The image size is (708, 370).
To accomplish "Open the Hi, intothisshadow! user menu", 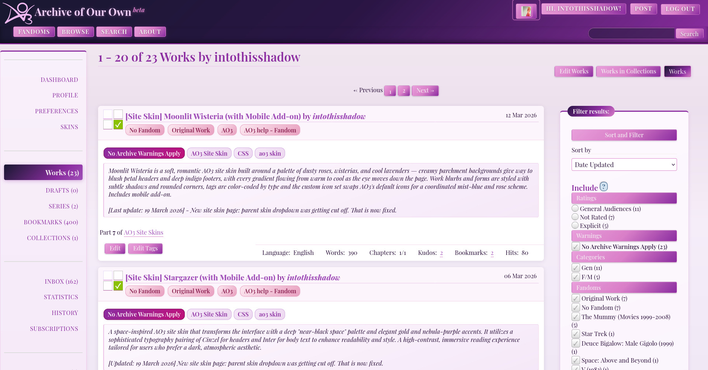I will (x=583, y=9).
